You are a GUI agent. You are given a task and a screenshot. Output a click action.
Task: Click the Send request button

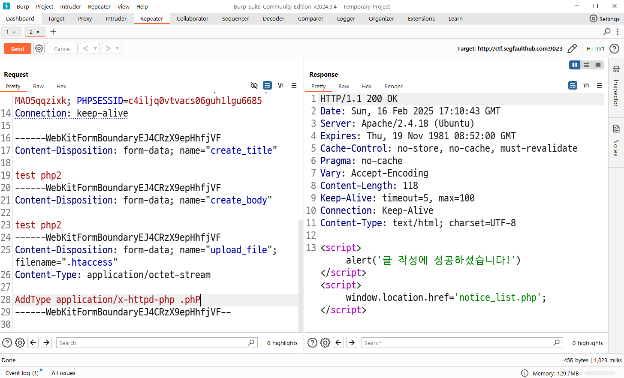pyautogui.click(x=18, y=49)
